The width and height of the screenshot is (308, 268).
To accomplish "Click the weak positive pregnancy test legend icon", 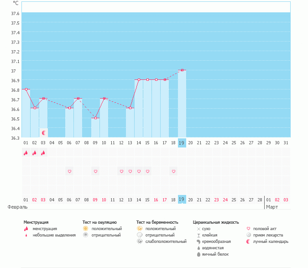I will pyautogui.click(x=139, y=242).
